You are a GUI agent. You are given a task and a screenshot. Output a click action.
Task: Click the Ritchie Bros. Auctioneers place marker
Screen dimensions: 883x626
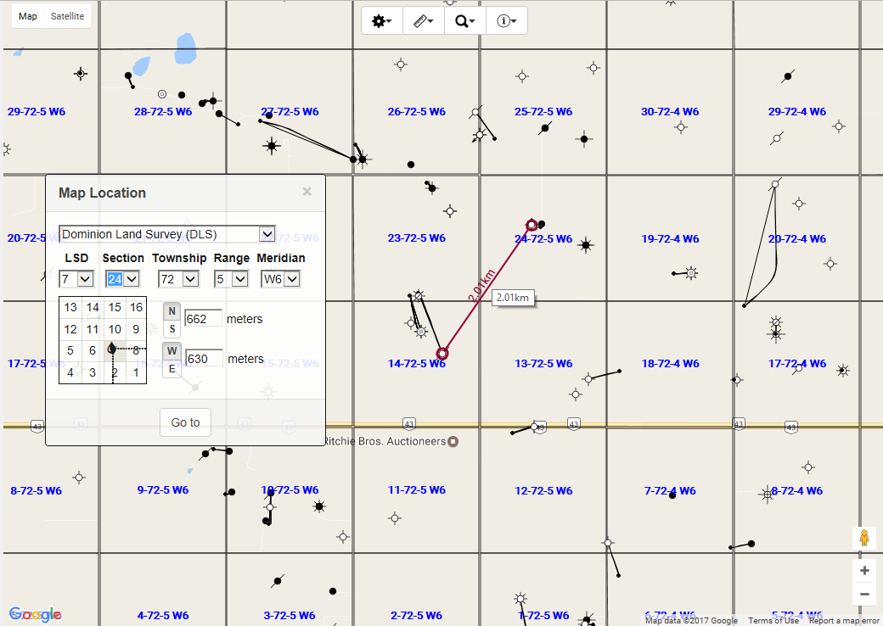pyautogui.click(x=453, y=442)
